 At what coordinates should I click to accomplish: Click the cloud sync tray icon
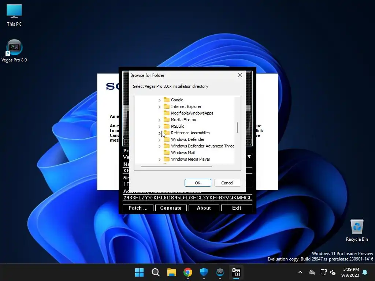(x=312, y=272)
